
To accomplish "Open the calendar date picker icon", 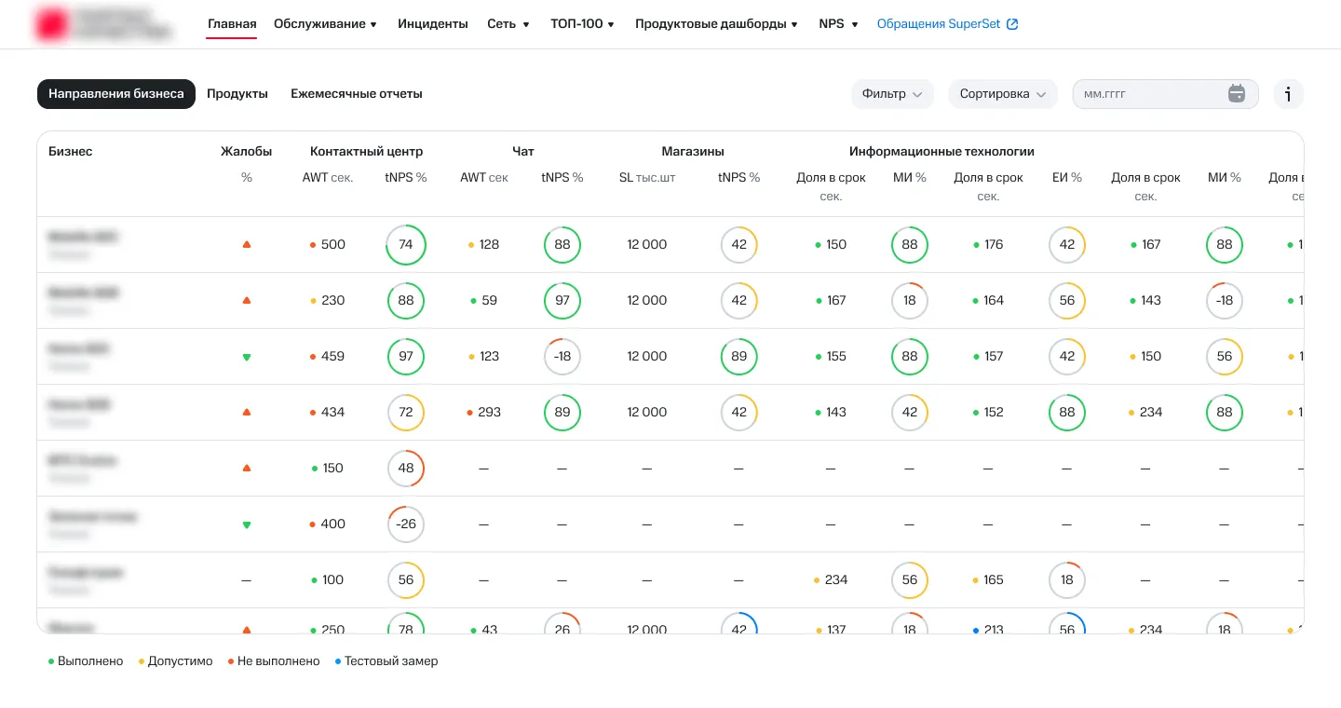I will pyautogui.click(x=1236, y=94).
